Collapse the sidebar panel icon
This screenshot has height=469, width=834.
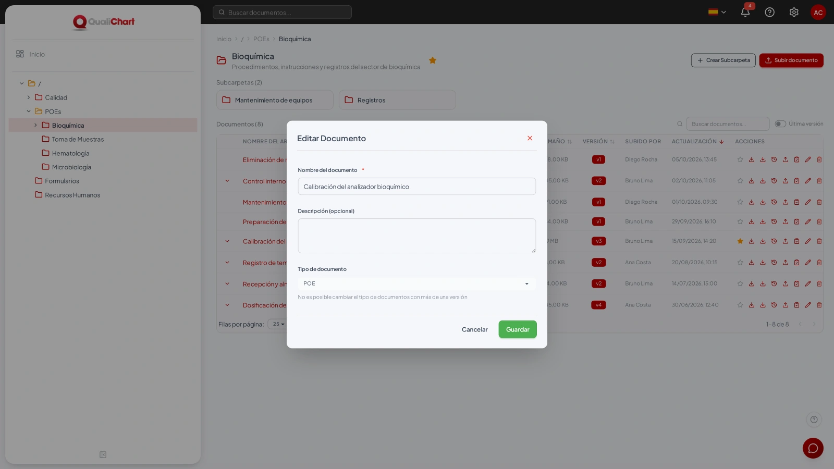tap(103, 454)
